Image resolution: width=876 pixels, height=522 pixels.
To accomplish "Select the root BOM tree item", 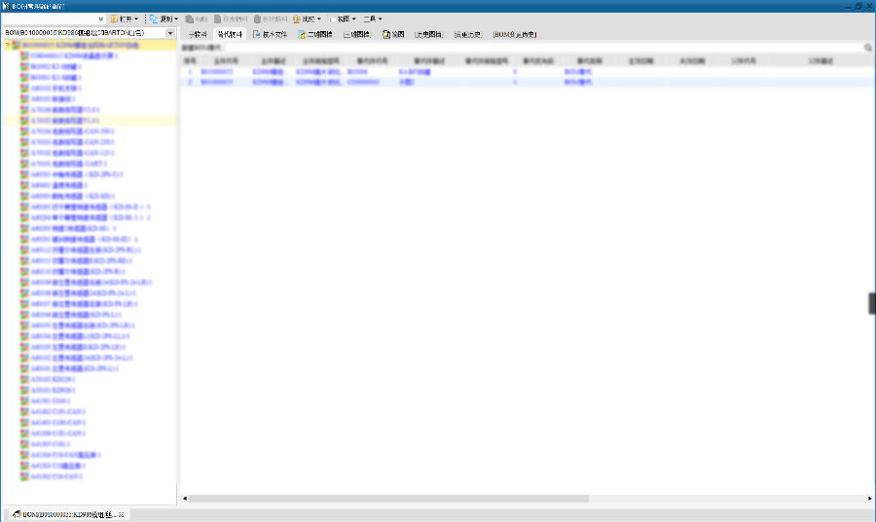I will [x=81, y=45].
